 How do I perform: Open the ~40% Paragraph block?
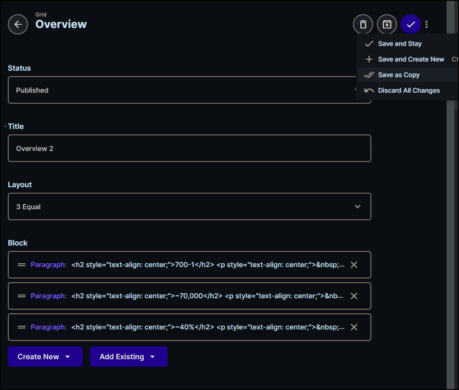(x=190, y=327)
